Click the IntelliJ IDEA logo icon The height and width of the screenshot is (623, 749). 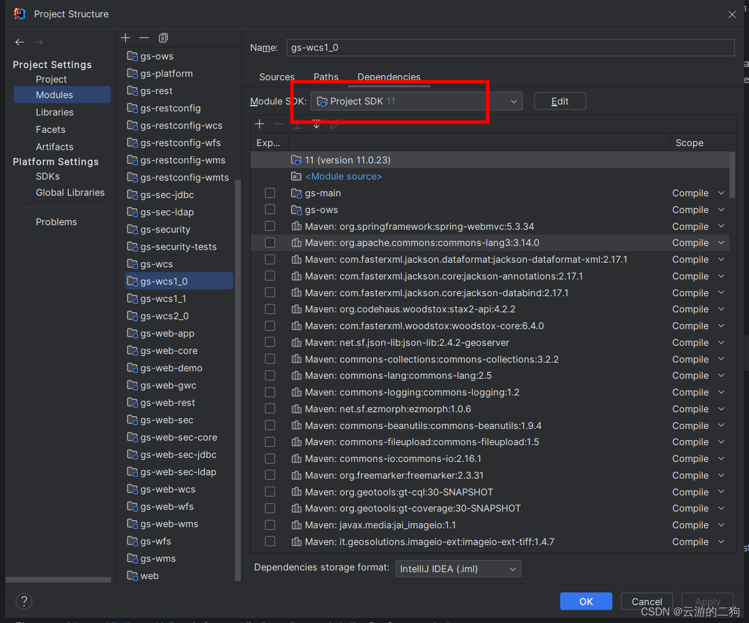point(20,14)
